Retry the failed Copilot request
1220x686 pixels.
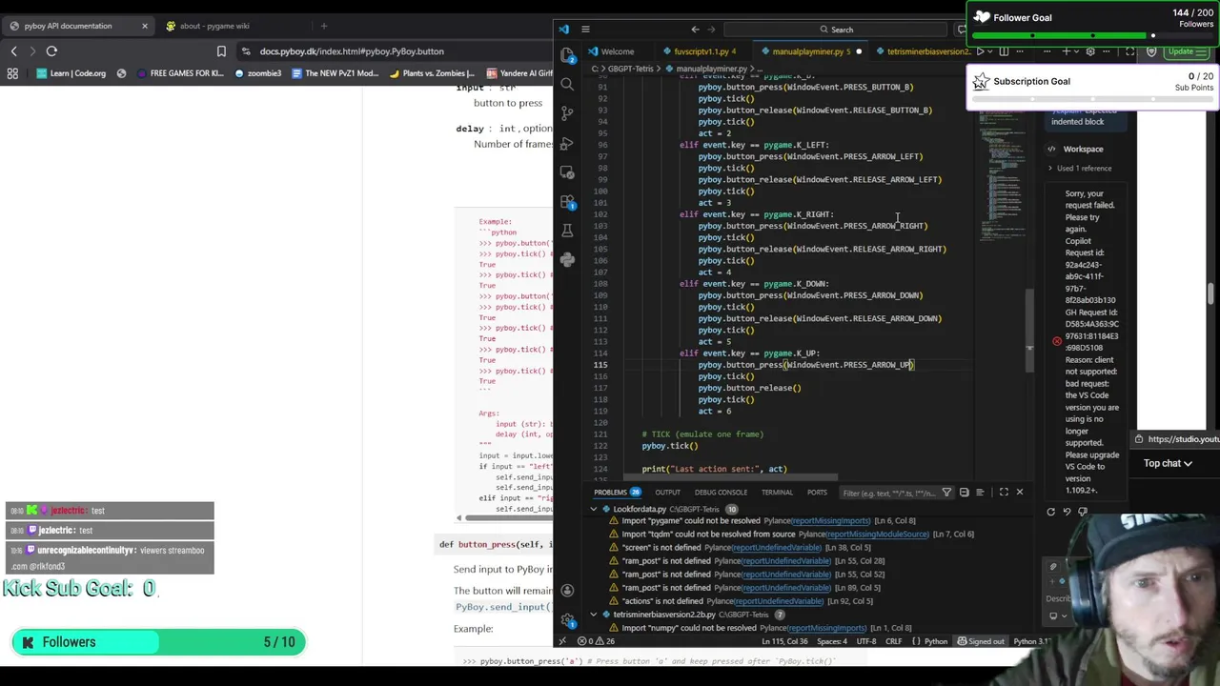point(1051,512)
